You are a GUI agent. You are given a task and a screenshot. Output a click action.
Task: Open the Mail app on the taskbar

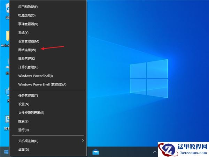point(95,152)
